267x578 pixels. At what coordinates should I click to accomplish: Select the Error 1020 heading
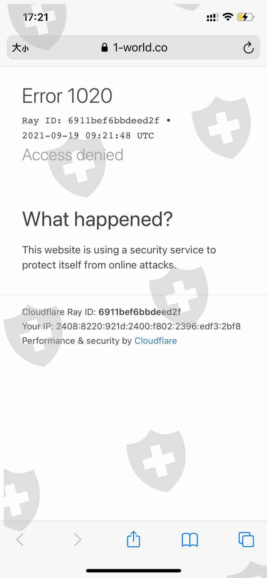67,96
